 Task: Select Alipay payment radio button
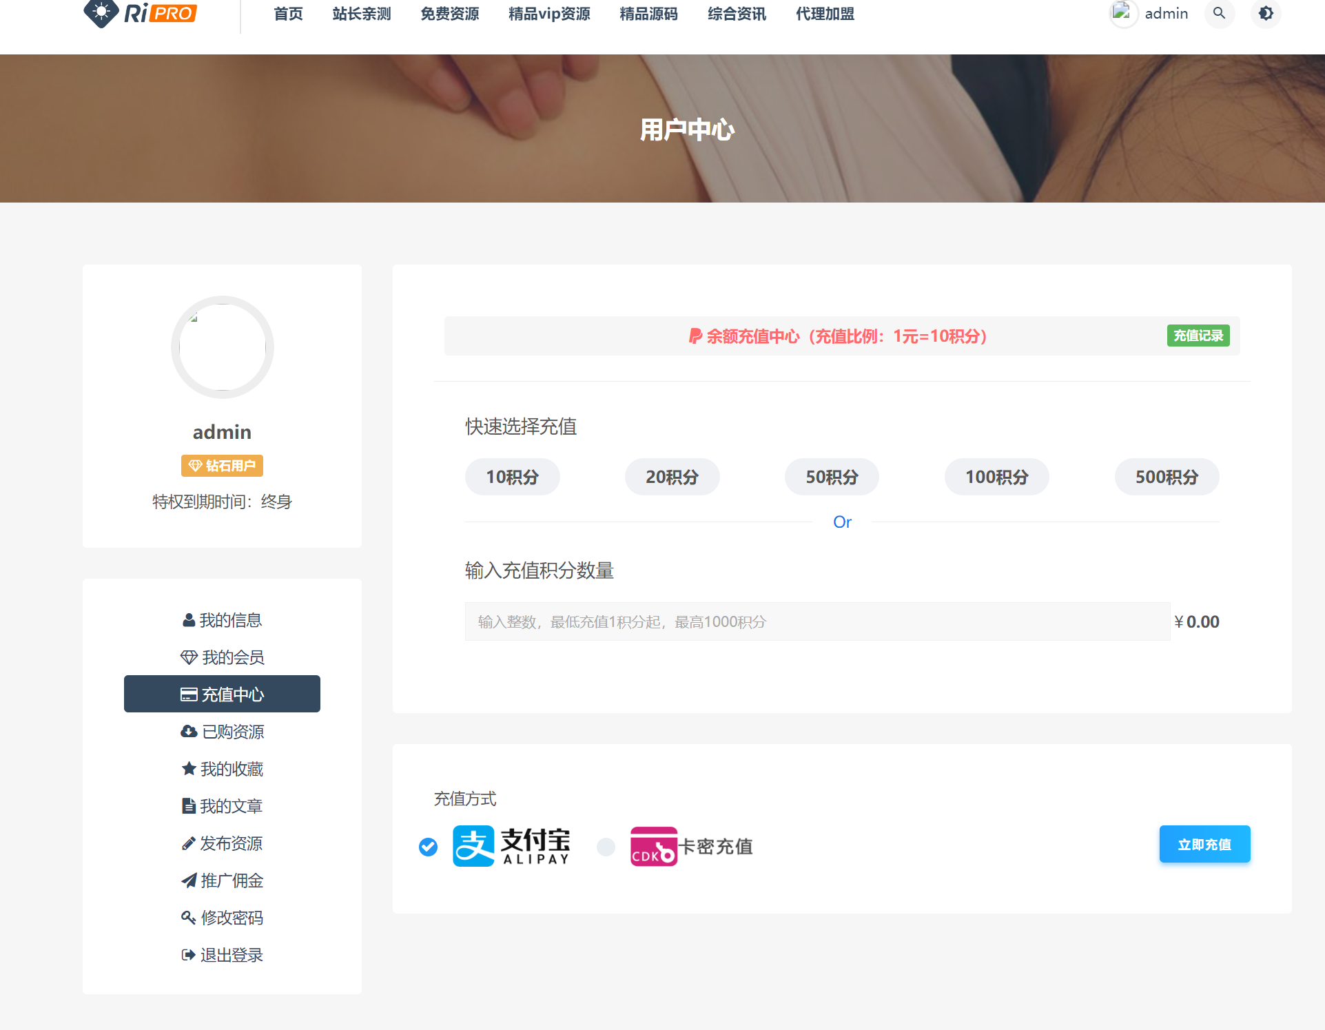click(x=428, y=847)
